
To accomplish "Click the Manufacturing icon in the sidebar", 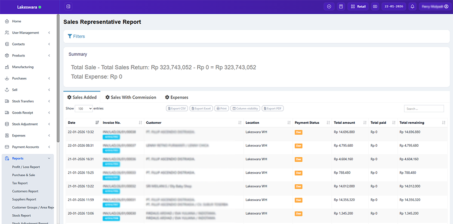I will tap(7, 67).
